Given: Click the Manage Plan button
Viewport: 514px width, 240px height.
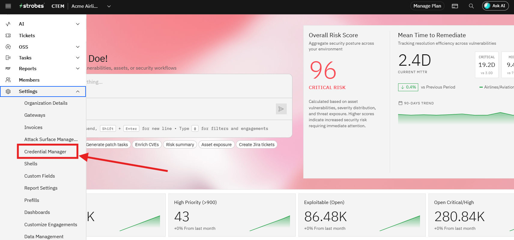Looking at the screenshot, I should 427,6.
